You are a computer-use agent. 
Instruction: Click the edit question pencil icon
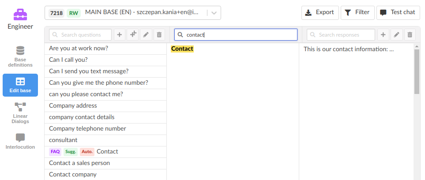[146, 35]
